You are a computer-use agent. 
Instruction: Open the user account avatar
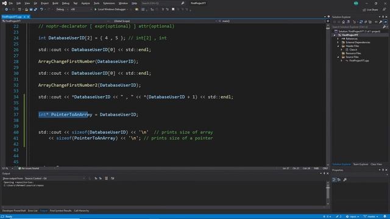(x=356, y=3)
